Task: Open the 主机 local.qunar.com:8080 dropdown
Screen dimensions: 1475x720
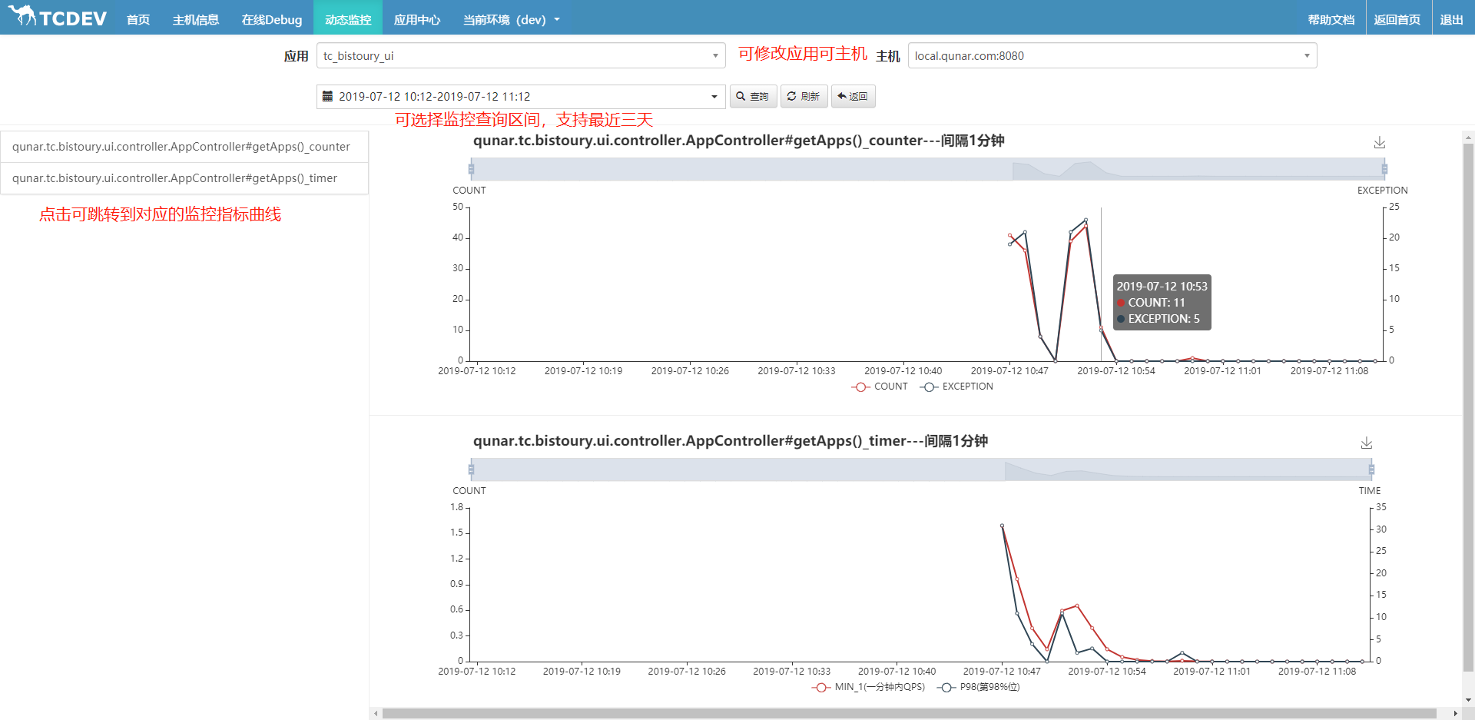Action: [x=1112, y=56]
